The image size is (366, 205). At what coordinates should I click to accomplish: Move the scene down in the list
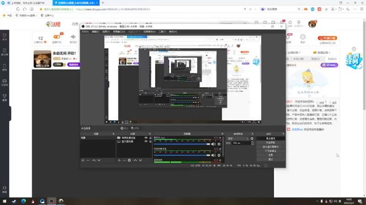pyautogui.click(x=99, y=160)
